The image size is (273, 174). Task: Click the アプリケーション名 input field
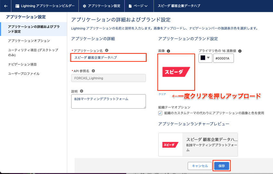109,57
